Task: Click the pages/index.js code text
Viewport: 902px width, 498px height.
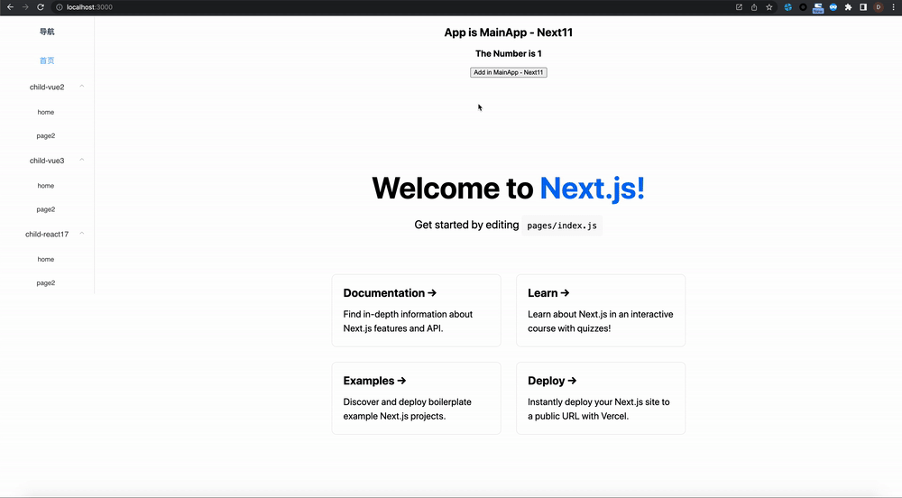Action: click(x=562, y=226)
